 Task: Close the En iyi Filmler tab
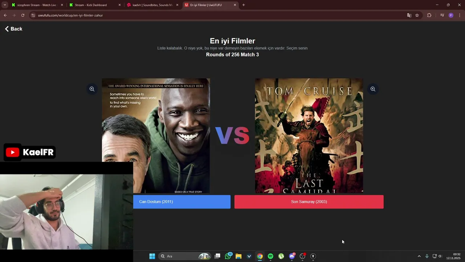(235, 5)
